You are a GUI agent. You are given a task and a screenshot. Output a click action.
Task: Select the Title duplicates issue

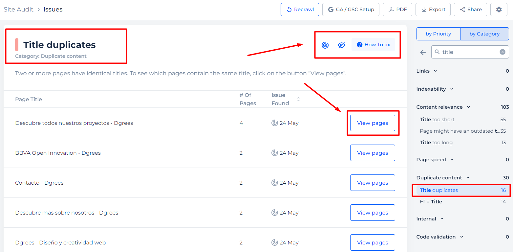(462, 190)
